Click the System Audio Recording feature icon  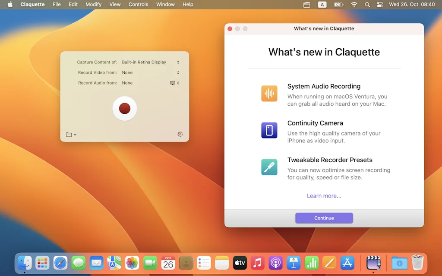coord(269,93)
